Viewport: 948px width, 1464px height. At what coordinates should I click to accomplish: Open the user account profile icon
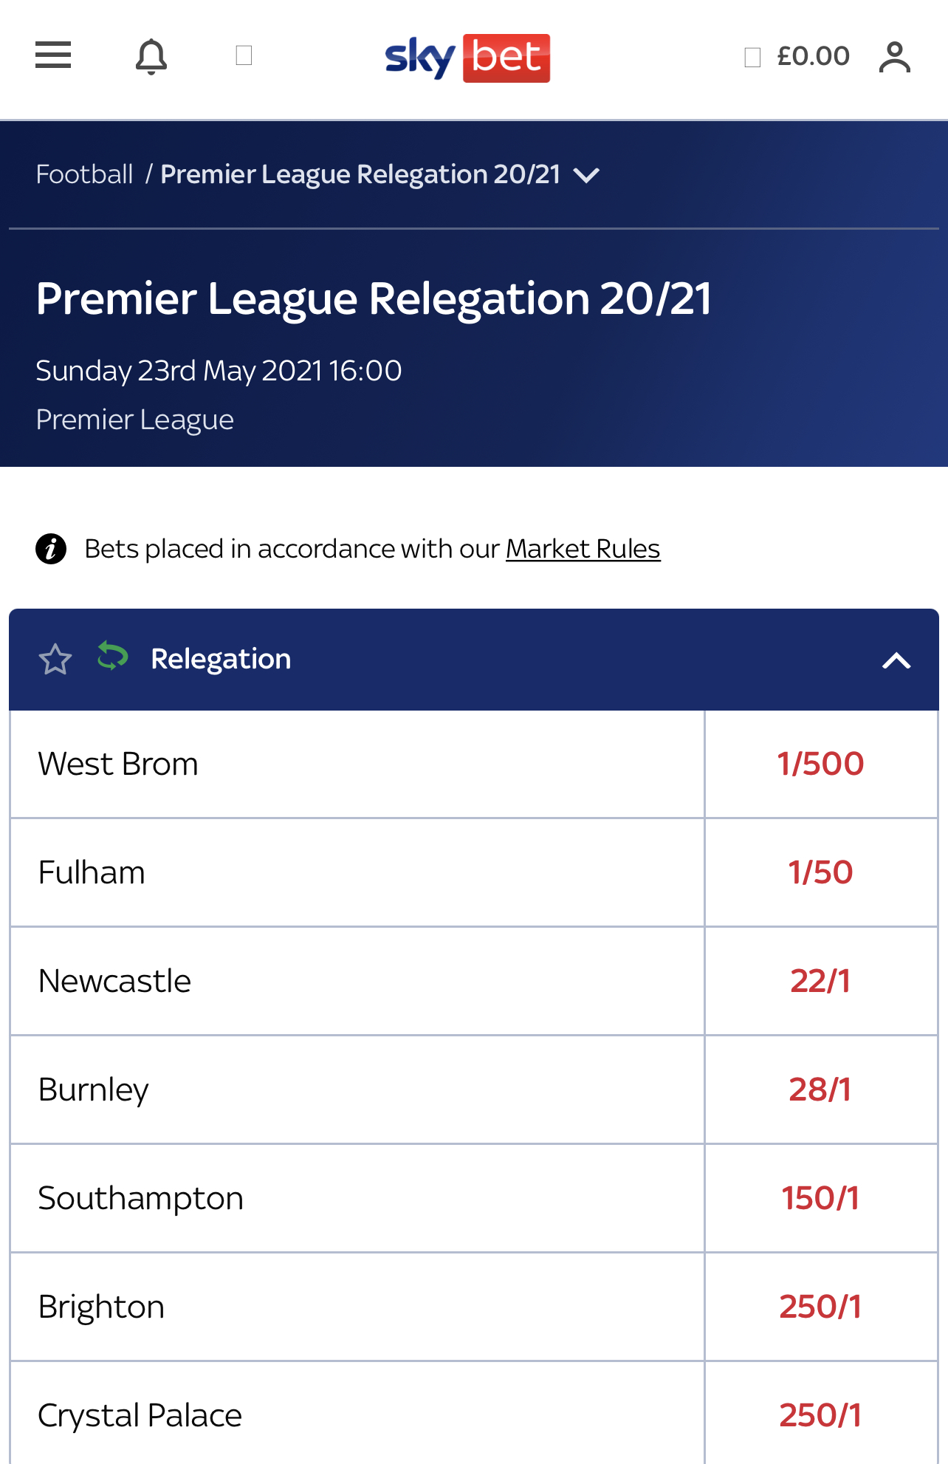895,57
